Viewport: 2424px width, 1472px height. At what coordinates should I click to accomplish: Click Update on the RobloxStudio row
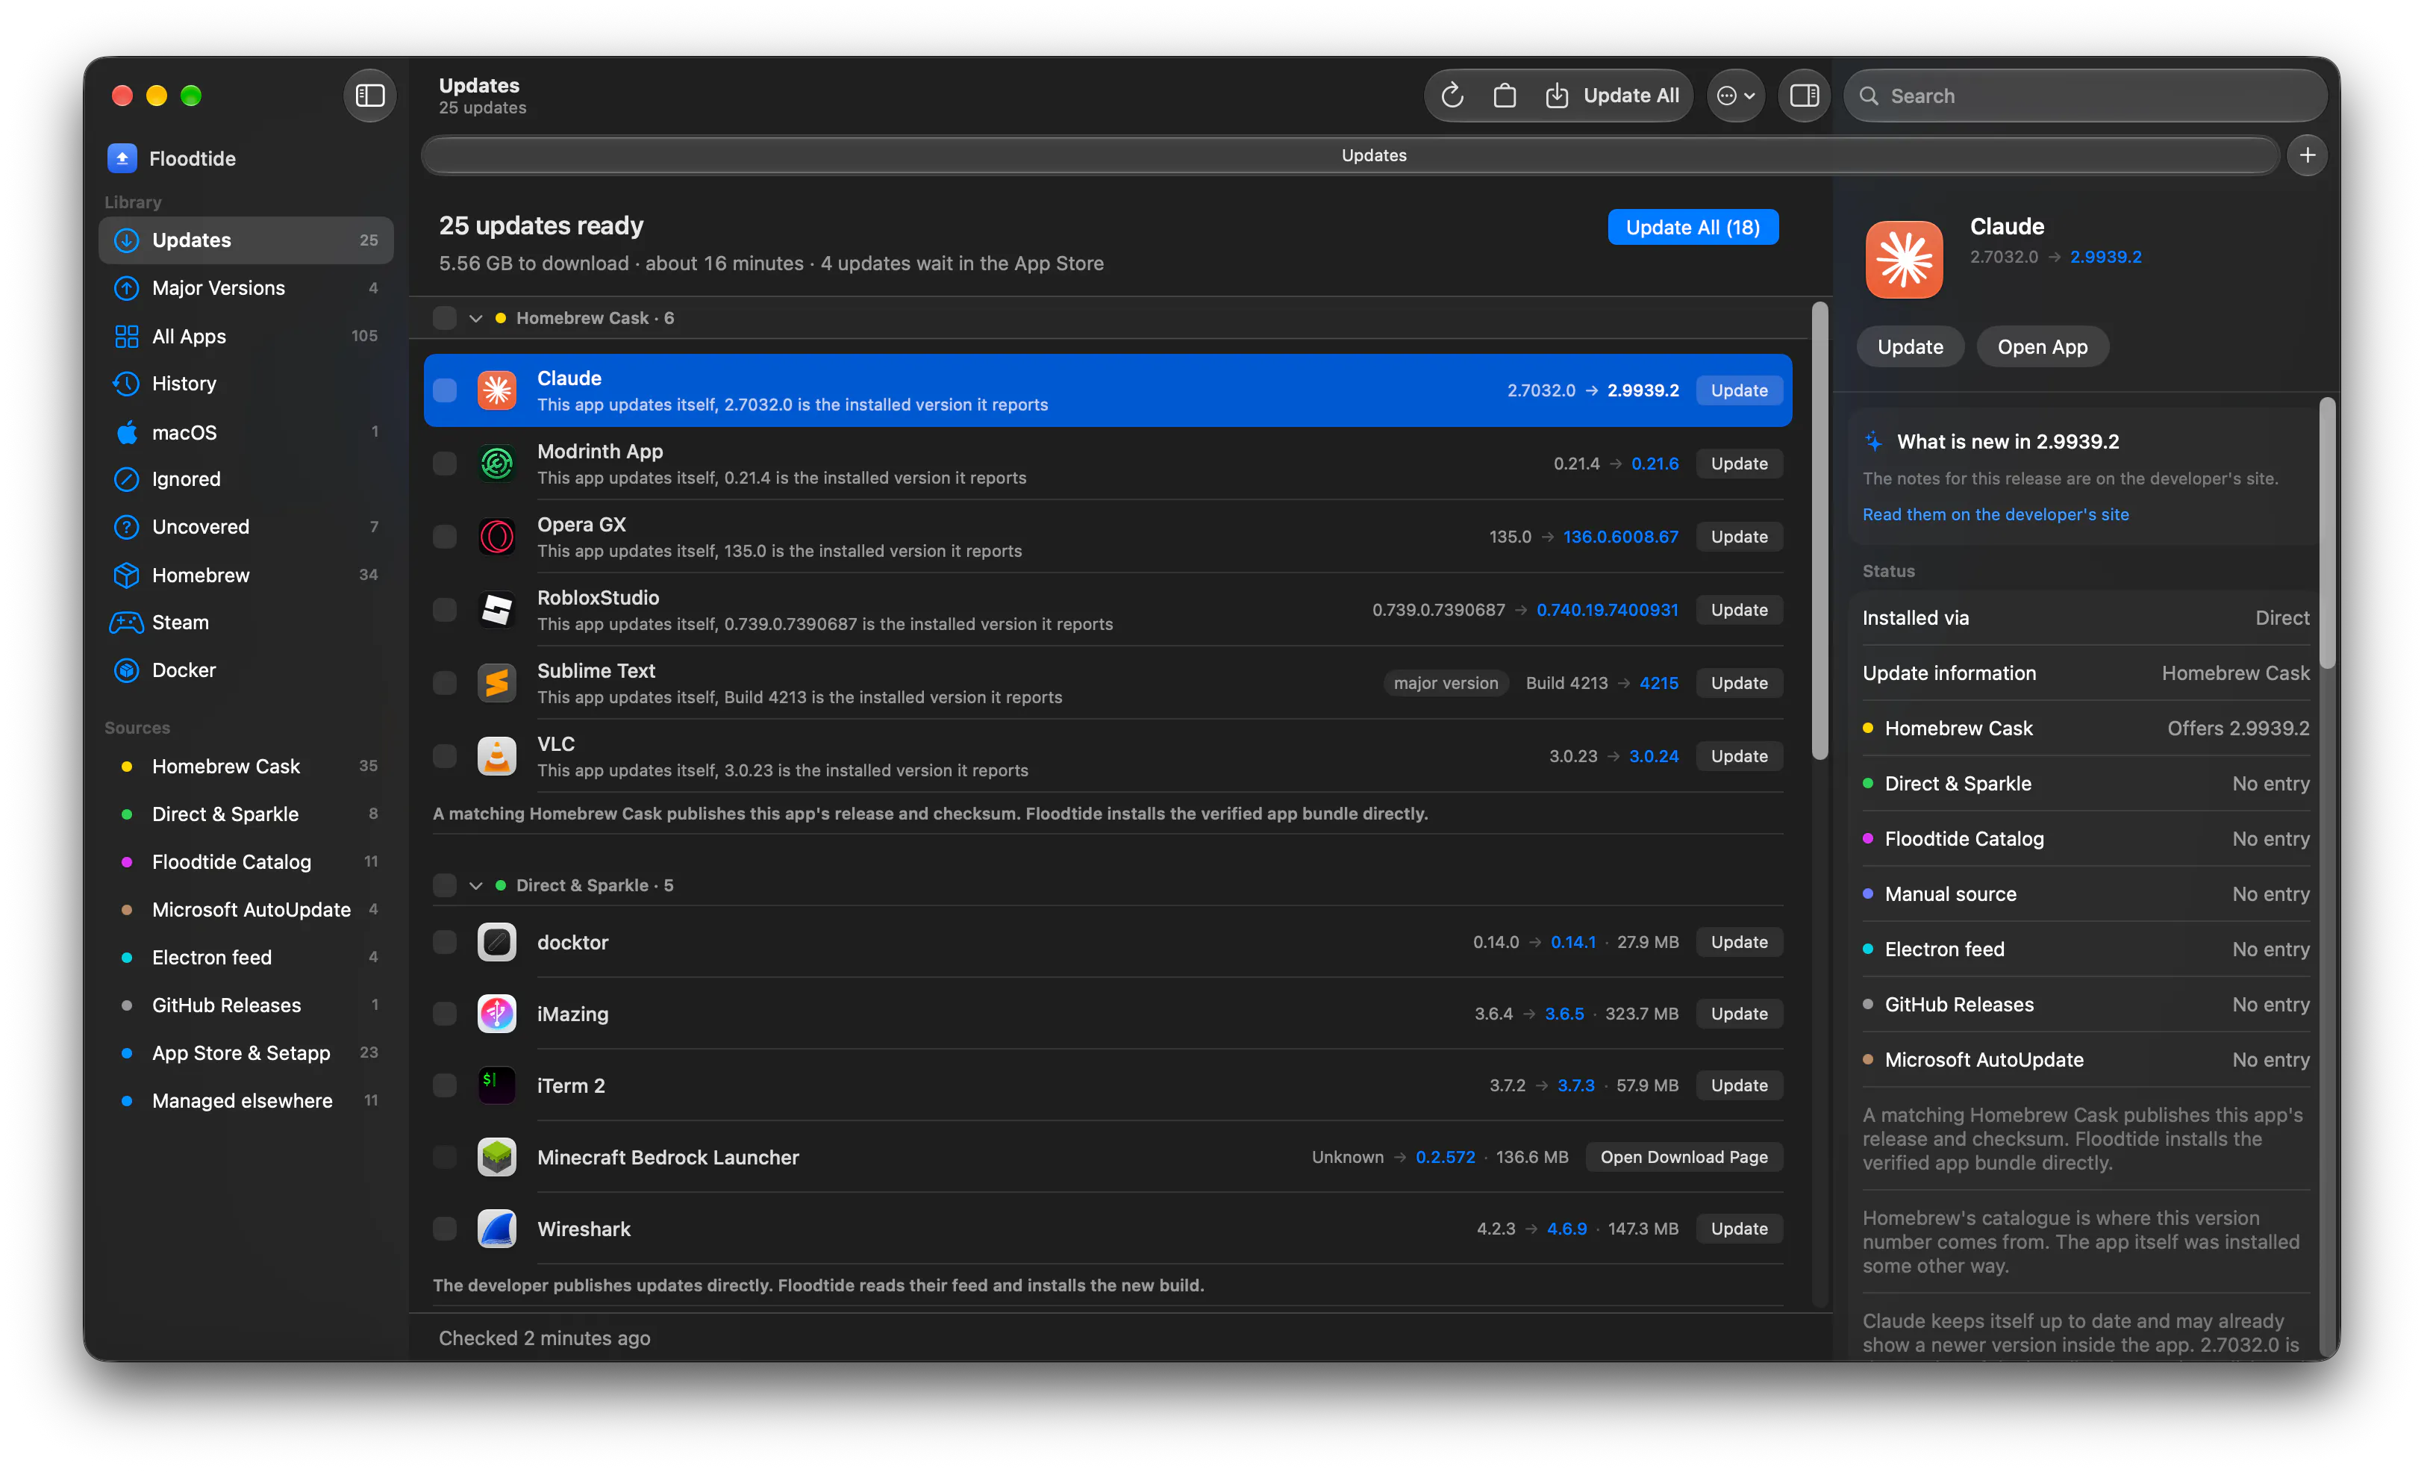(1738, 610)
